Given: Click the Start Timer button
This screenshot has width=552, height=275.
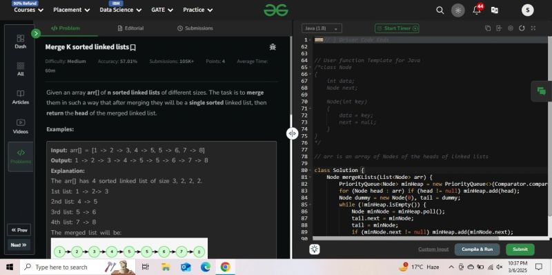Looking at the screenshot, I should [397, 28].
